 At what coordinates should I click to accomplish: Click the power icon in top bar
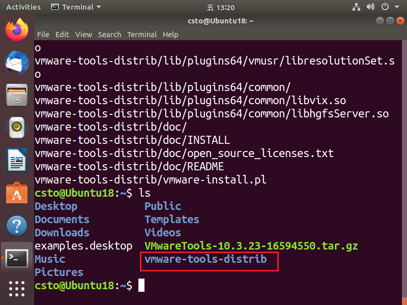coord(385,7)
